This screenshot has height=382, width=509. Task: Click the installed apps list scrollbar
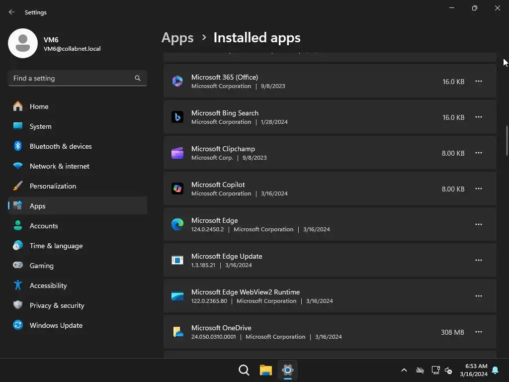[507, 141]
